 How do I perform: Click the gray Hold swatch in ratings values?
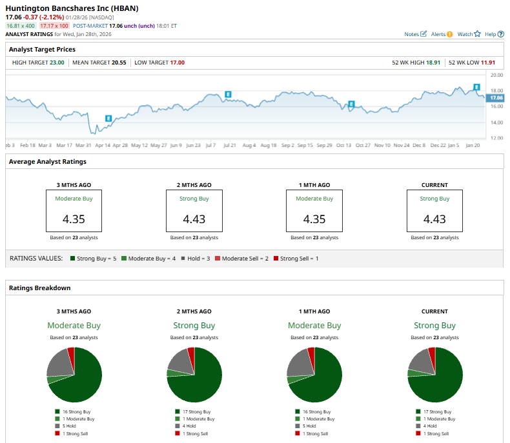[183, 259]
